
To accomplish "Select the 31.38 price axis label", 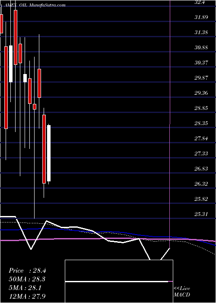I will pyautogui.click(x=201, y=32).
